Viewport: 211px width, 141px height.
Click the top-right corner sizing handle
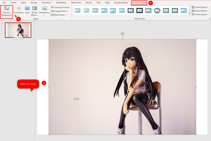point(196,39)
